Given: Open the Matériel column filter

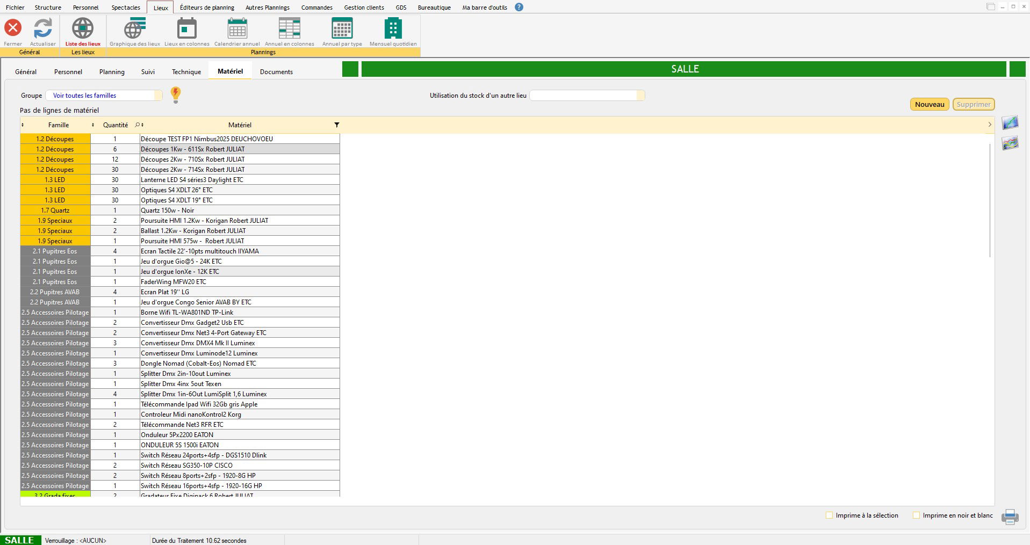Looking at the screenshot, I should 337,125.
